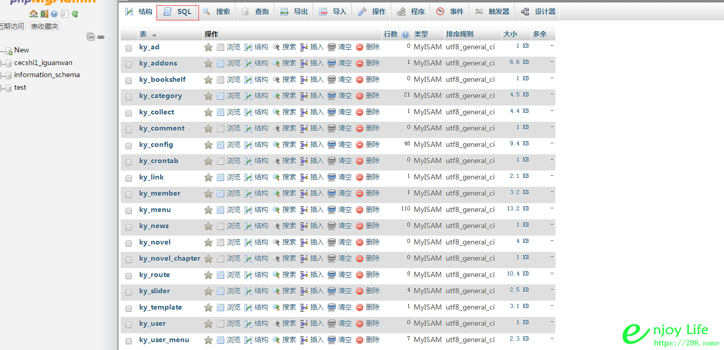724x350 pixels.
Task: Sort by the 表 column header
Action: [143, 34]
